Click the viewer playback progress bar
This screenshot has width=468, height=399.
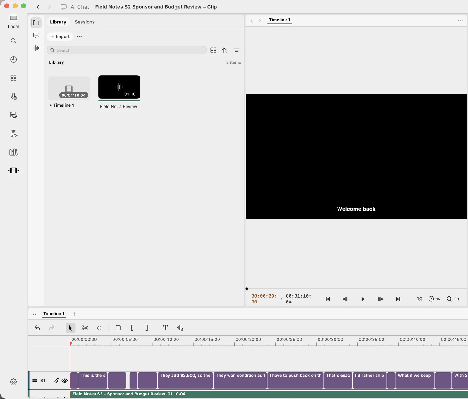coord(356,289)
